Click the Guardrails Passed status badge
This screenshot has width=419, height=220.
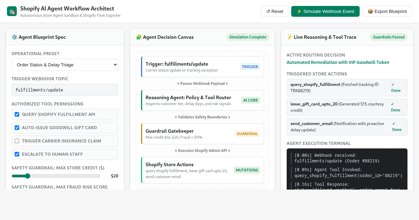[x=389, y=37]
